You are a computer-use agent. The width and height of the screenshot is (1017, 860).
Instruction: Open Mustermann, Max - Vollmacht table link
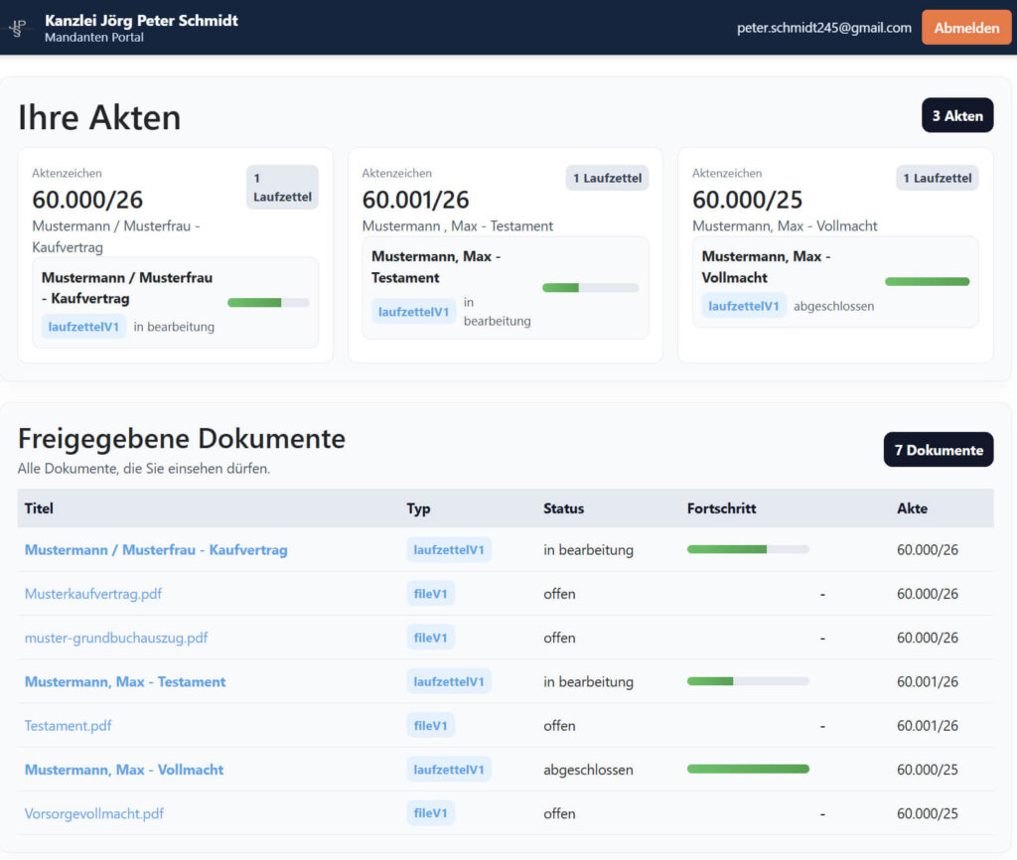tap(123, 770)
